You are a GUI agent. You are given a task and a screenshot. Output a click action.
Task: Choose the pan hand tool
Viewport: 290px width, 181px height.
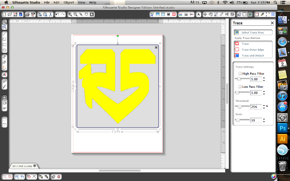point(87,14)
